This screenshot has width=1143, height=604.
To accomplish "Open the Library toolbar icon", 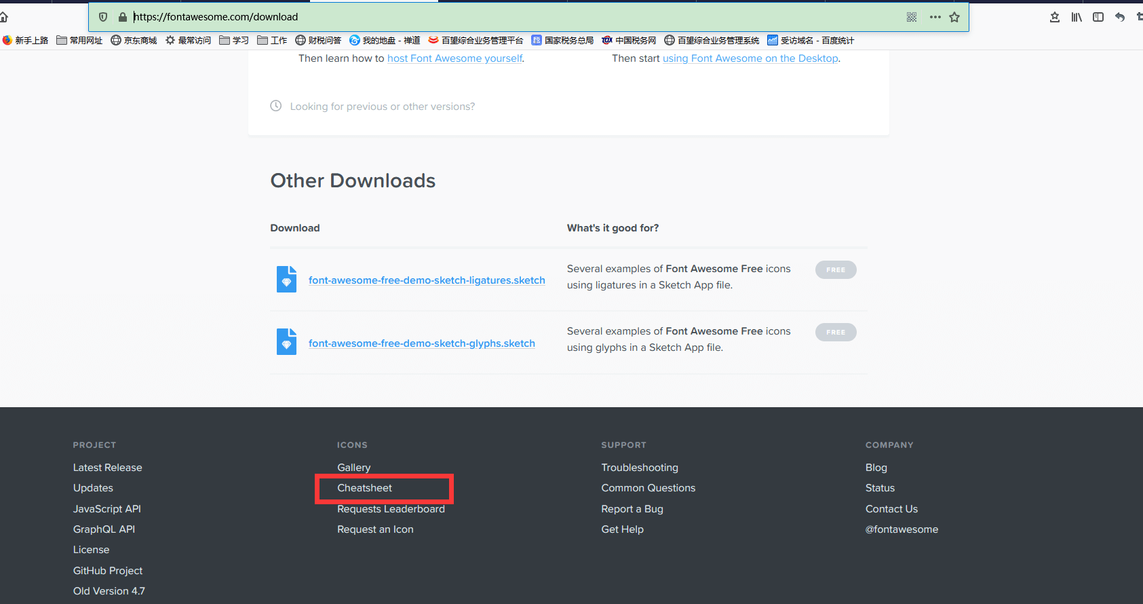I will click(1077, 17).
